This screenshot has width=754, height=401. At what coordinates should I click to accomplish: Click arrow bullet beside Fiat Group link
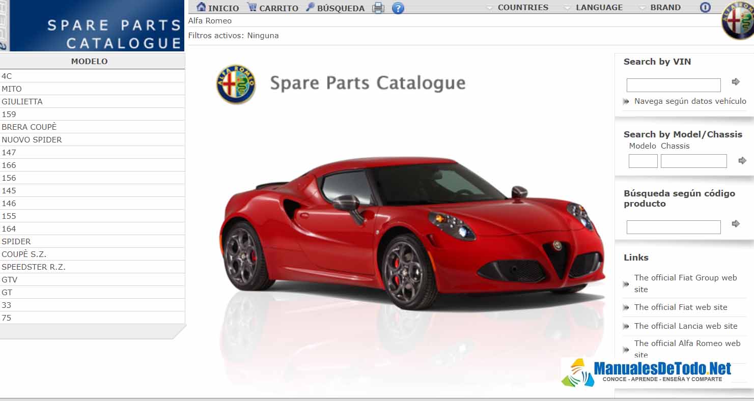626,284
